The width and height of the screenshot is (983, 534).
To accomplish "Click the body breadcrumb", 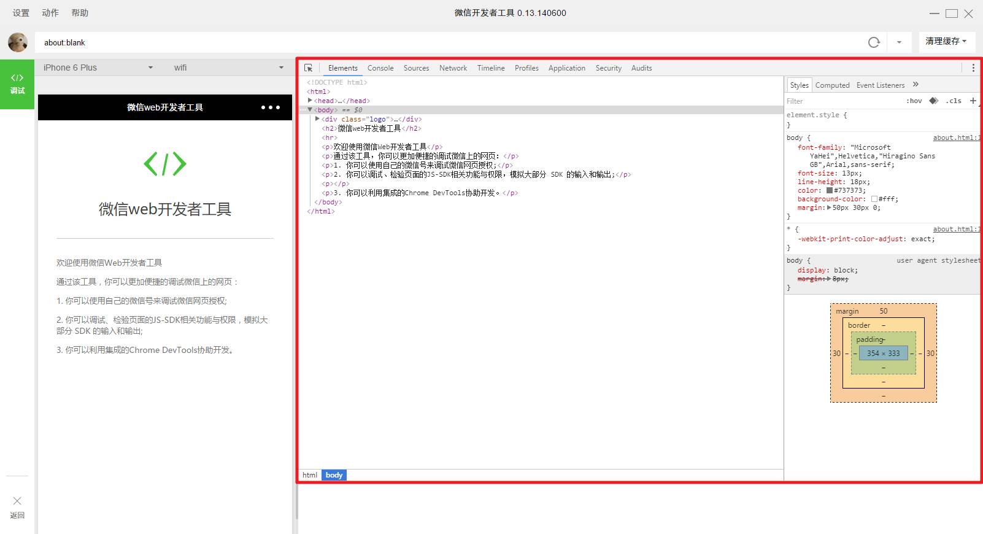I will point(334,475).
